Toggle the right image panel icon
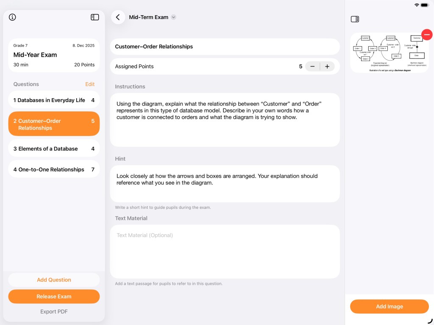 355,19
